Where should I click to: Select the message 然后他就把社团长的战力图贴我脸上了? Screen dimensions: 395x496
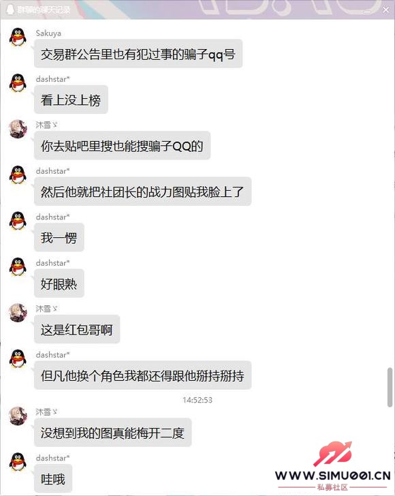[x=142, y=191]
